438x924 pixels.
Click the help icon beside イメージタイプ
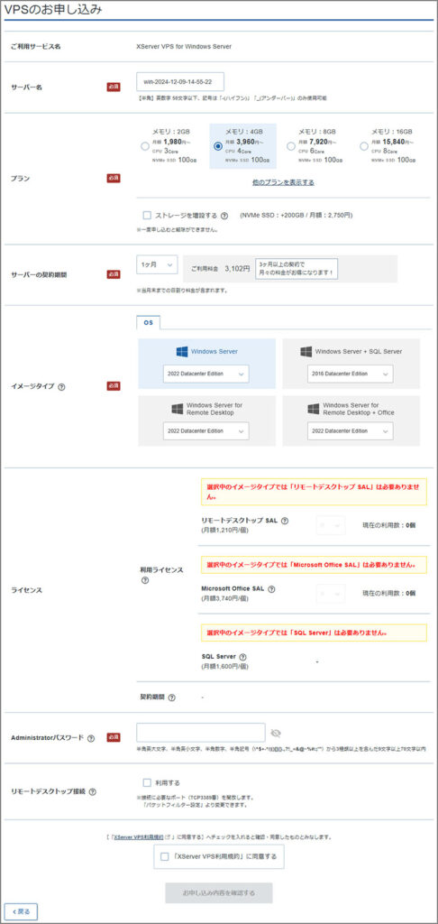pyautogui.click(x=62, y=387)
